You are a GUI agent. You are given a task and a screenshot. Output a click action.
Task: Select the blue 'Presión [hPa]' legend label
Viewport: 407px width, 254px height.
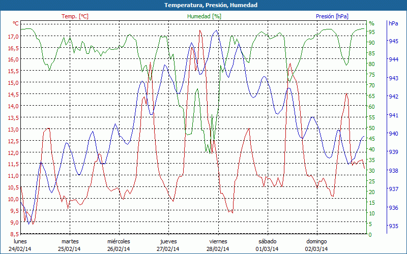pyautogui.click(x=332, y=16)
